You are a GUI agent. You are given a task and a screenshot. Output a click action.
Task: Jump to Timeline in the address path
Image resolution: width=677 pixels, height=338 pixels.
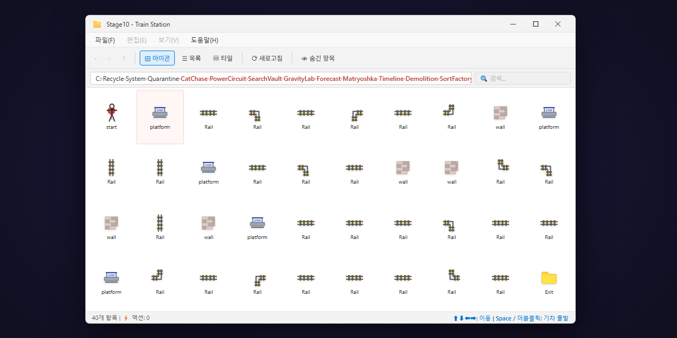pyautogui.click(x=391, y=79)
